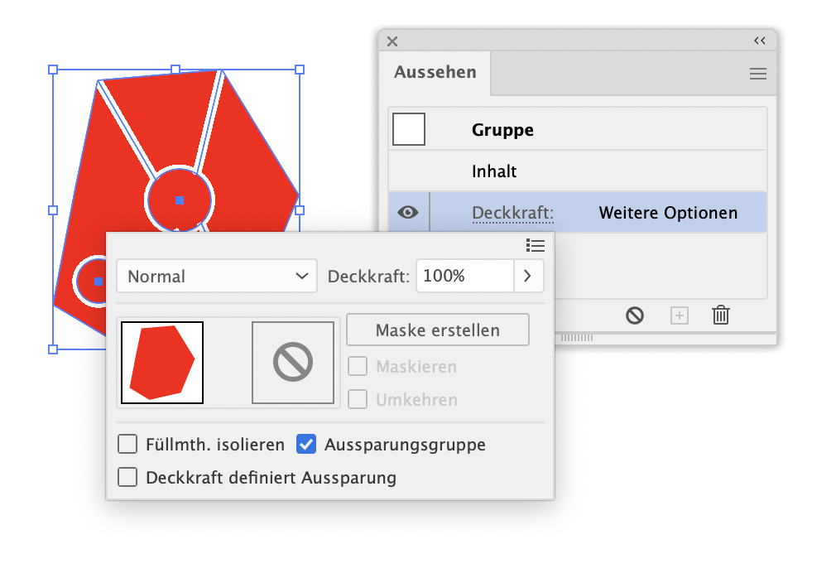Click the Maske erstellen button
Viewport: 836px width, 573px height.
437,330
